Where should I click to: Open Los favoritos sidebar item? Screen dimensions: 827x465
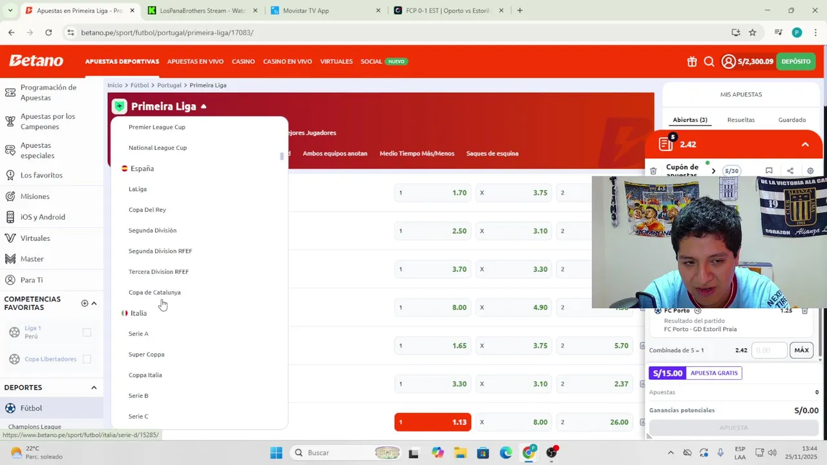(x=41, y=175)
